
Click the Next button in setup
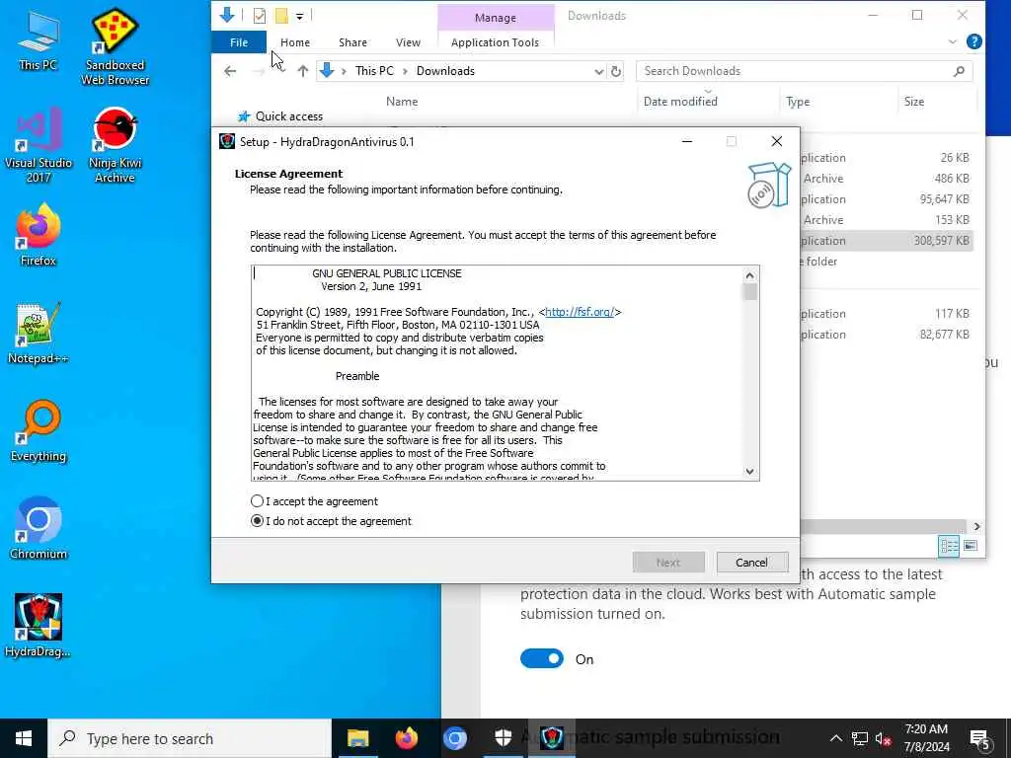pos(668,562)
